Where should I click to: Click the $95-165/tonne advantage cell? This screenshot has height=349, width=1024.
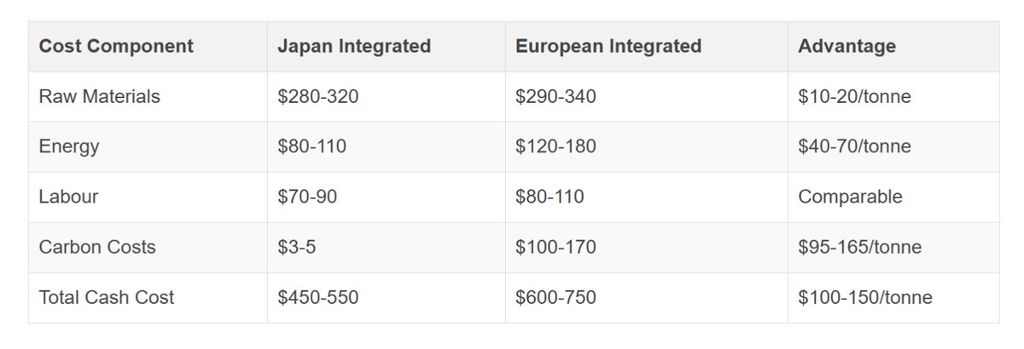pyautogui.click(x=859, y=247)
